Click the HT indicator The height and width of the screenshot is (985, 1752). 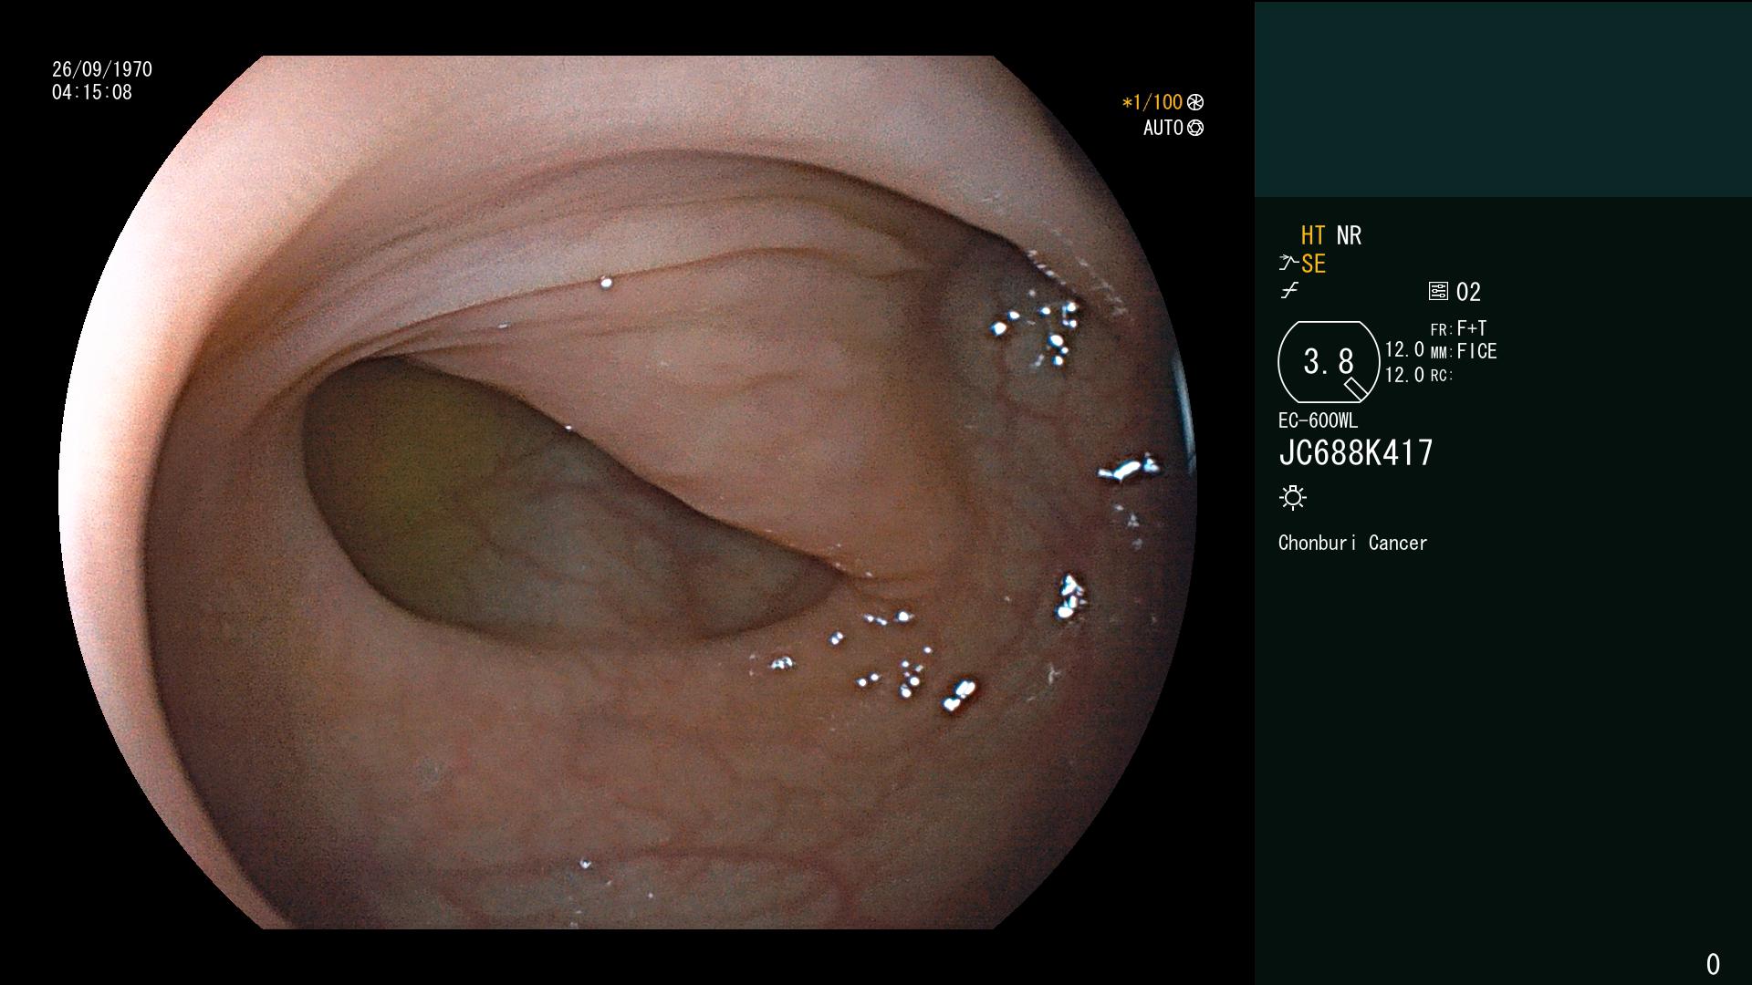click(1313, 235)
